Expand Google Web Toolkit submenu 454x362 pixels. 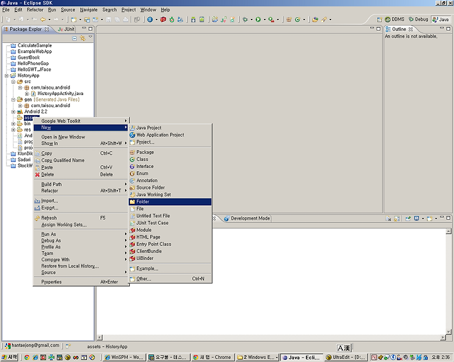[81, 121]
